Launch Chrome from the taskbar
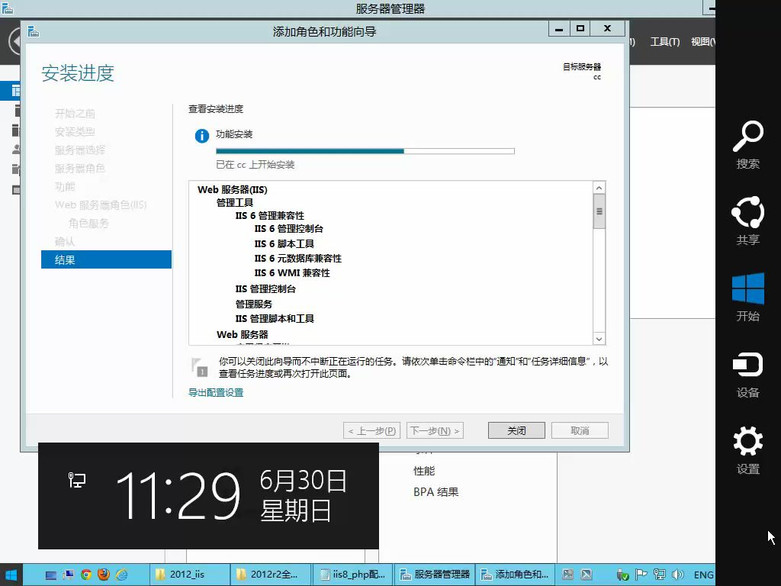The image size is (781, 586). coord(86,575)
